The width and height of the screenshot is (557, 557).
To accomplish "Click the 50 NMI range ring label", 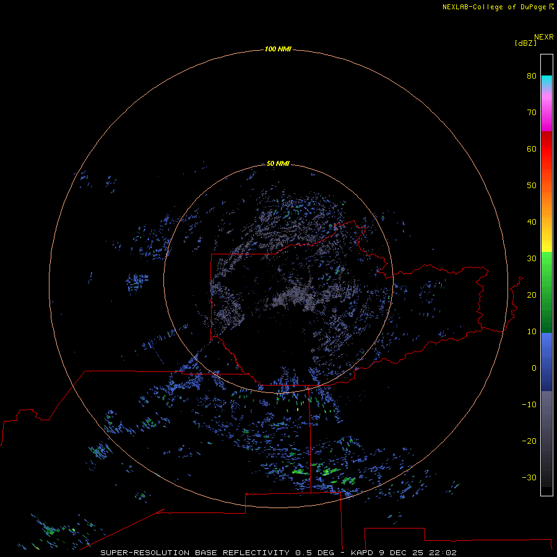I will [278, 163].
